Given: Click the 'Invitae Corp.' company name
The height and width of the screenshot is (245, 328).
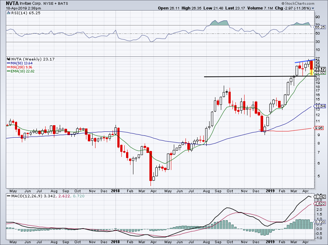Looking at the screenshot, I should 30,4.
